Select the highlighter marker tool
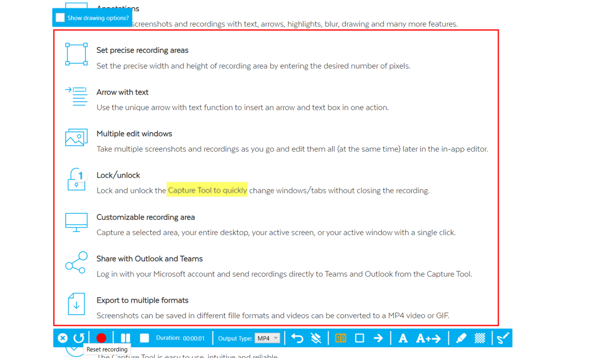The width and height of the screenshot is (599, 358). pyautogui.click(x=461, y=338)
